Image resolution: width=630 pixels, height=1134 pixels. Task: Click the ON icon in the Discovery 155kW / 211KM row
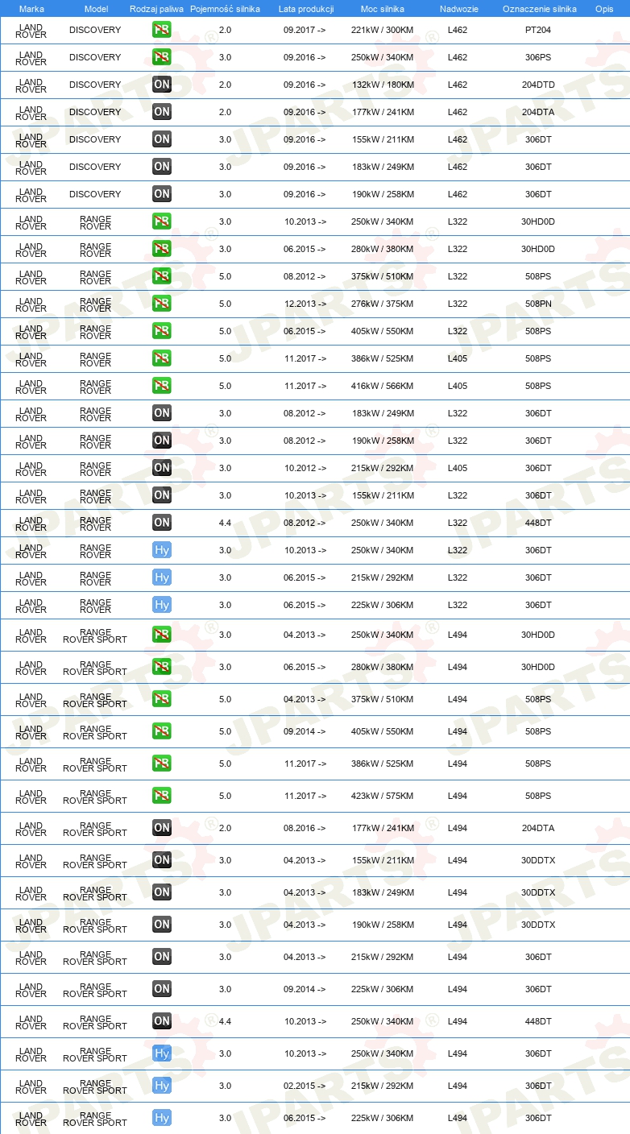tap(162, 139)
